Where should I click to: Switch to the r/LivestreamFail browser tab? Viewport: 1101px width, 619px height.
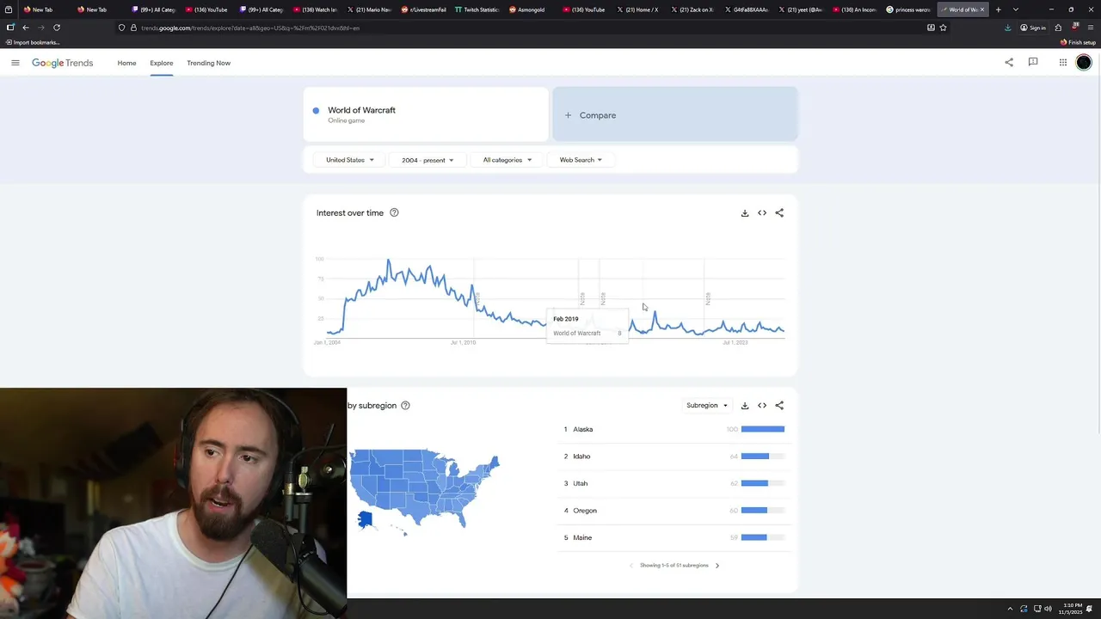point(423,9)
